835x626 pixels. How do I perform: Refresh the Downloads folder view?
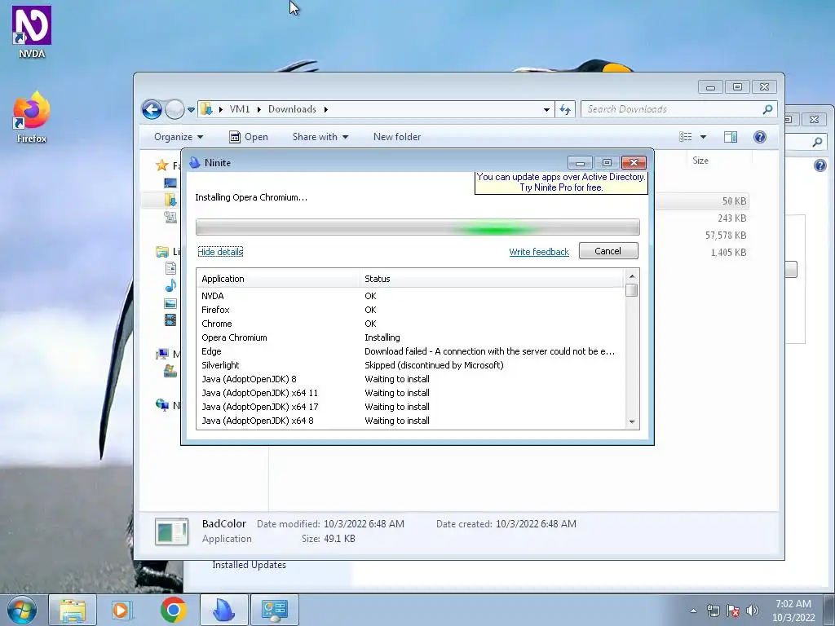pos(565,110)
